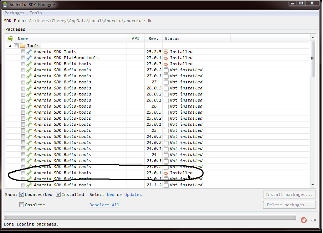Click wrench icon of Build-tools 24.0.2 row
This screenshot has height=233, width=323.
29,143
